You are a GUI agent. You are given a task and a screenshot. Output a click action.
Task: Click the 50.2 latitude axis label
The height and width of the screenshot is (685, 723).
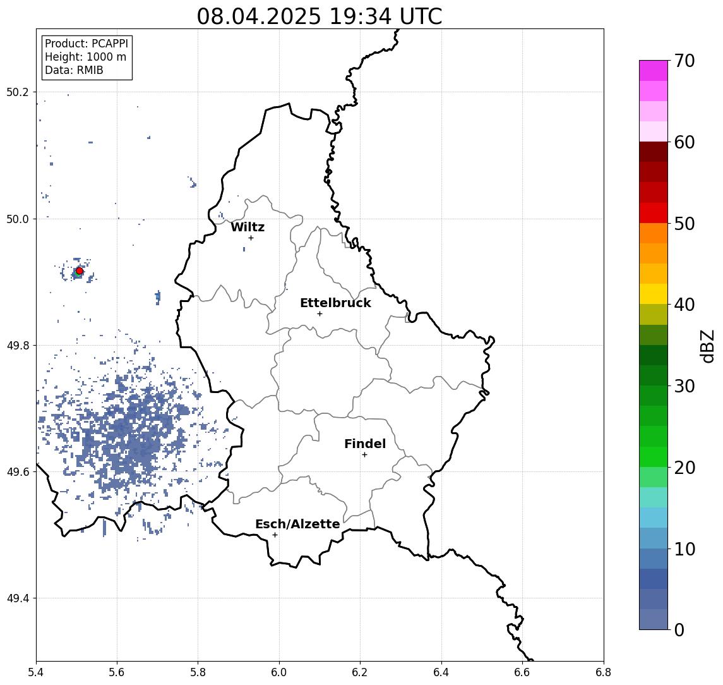[x=18, y=92]
